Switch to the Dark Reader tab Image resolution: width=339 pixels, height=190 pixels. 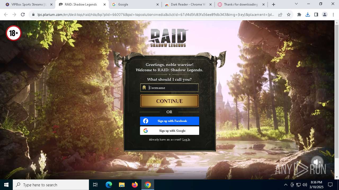pos(188,4)
